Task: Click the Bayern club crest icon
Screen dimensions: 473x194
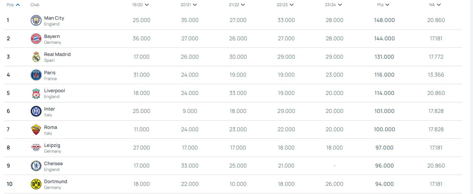Action: [36, 39]
